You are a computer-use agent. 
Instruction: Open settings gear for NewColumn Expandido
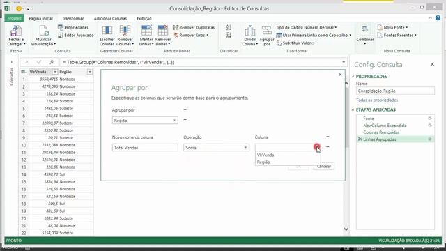click(x=430, y=125)
